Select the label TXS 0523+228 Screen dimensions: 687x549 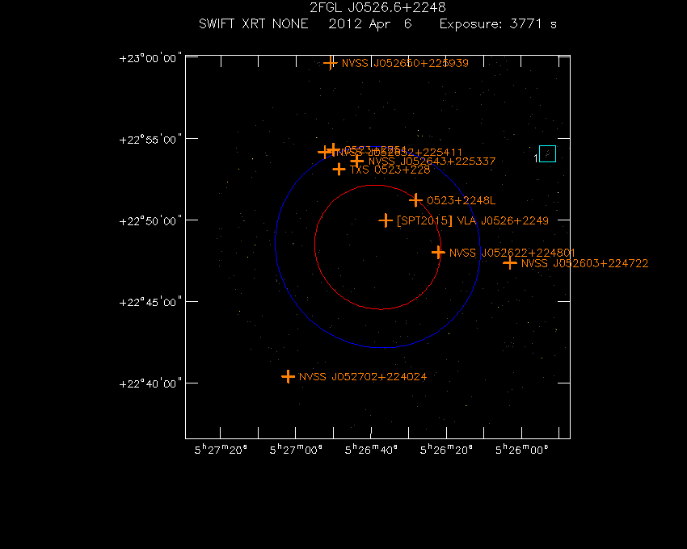[390, 170]
